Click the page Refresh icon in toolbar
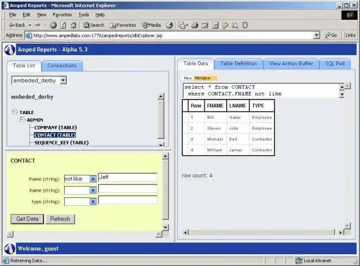This screenshot has height=266, width=360. pos(63,25)
